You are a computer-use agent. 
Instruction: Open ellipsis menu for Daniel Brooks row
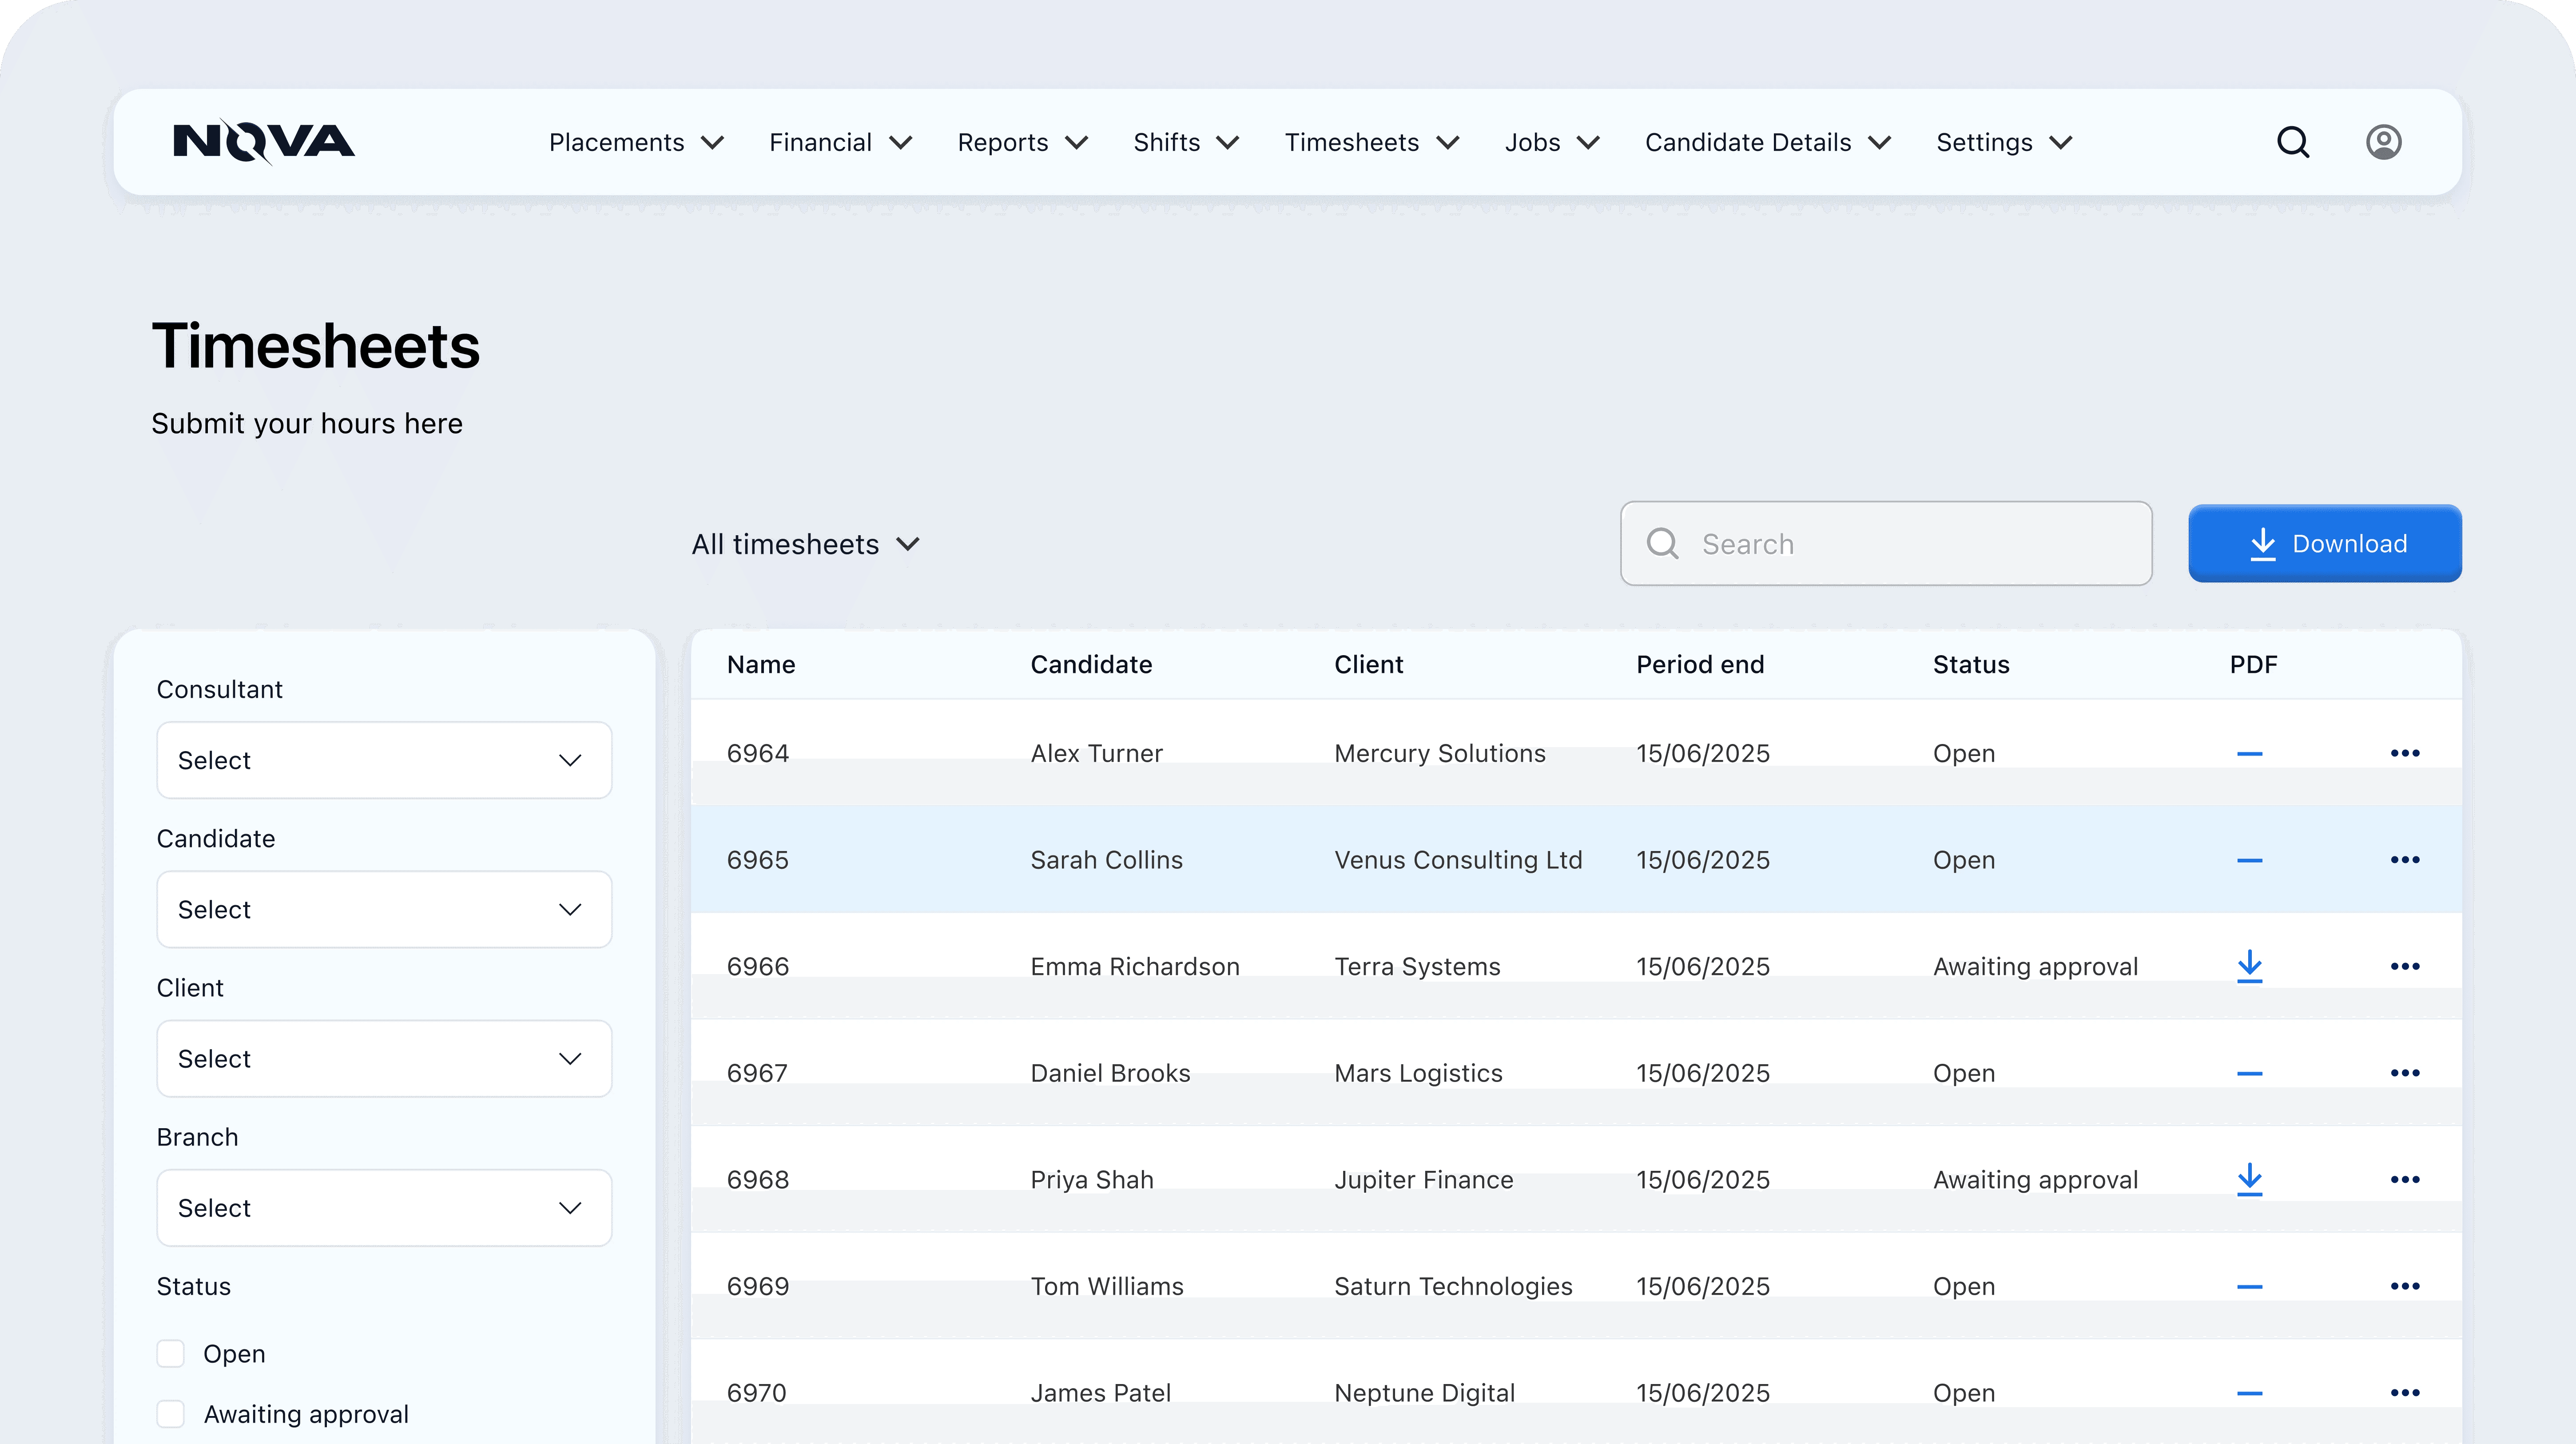2404,1073
